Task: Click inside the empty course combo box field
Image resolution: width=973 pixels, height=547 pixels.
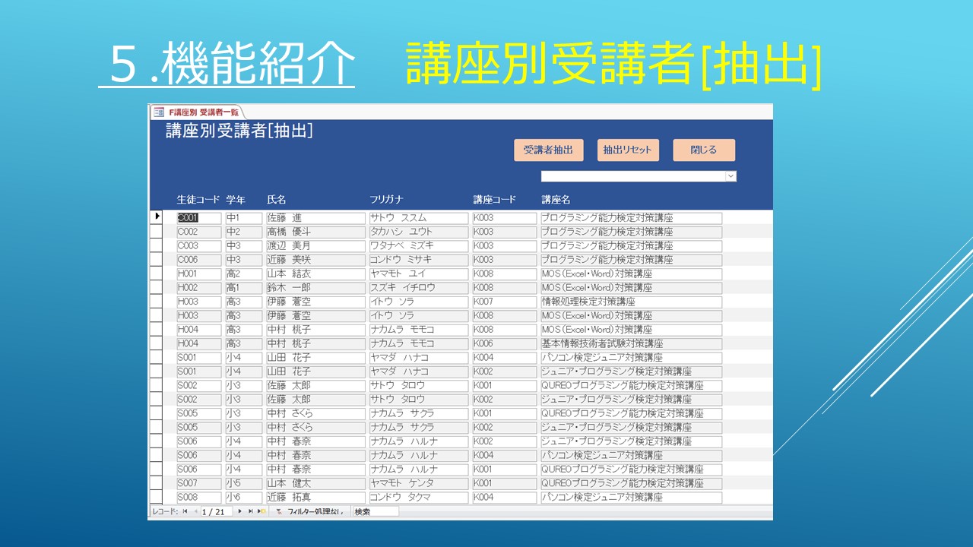Action: point(632,176)
